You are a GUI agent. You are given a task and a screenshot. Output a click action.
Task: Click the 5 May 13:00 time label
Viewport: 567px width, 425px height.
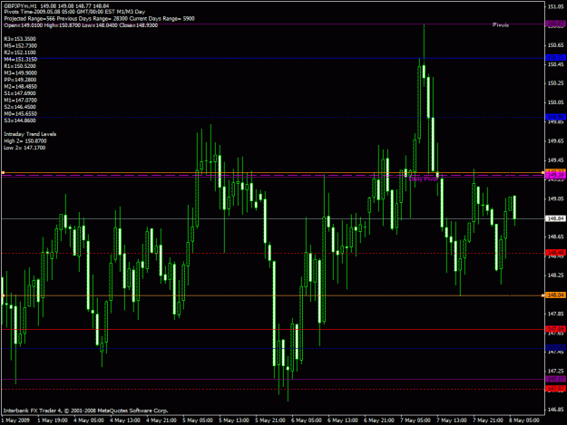pyautogui.click(x=233, y=420)
